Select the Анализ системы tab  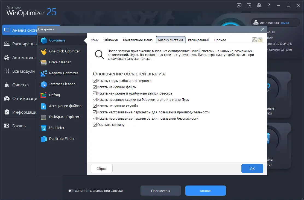[170, 40]
